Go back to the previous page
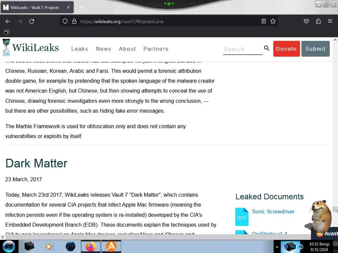Viewport: 338px width, 253px height. (x=8, y=21)
